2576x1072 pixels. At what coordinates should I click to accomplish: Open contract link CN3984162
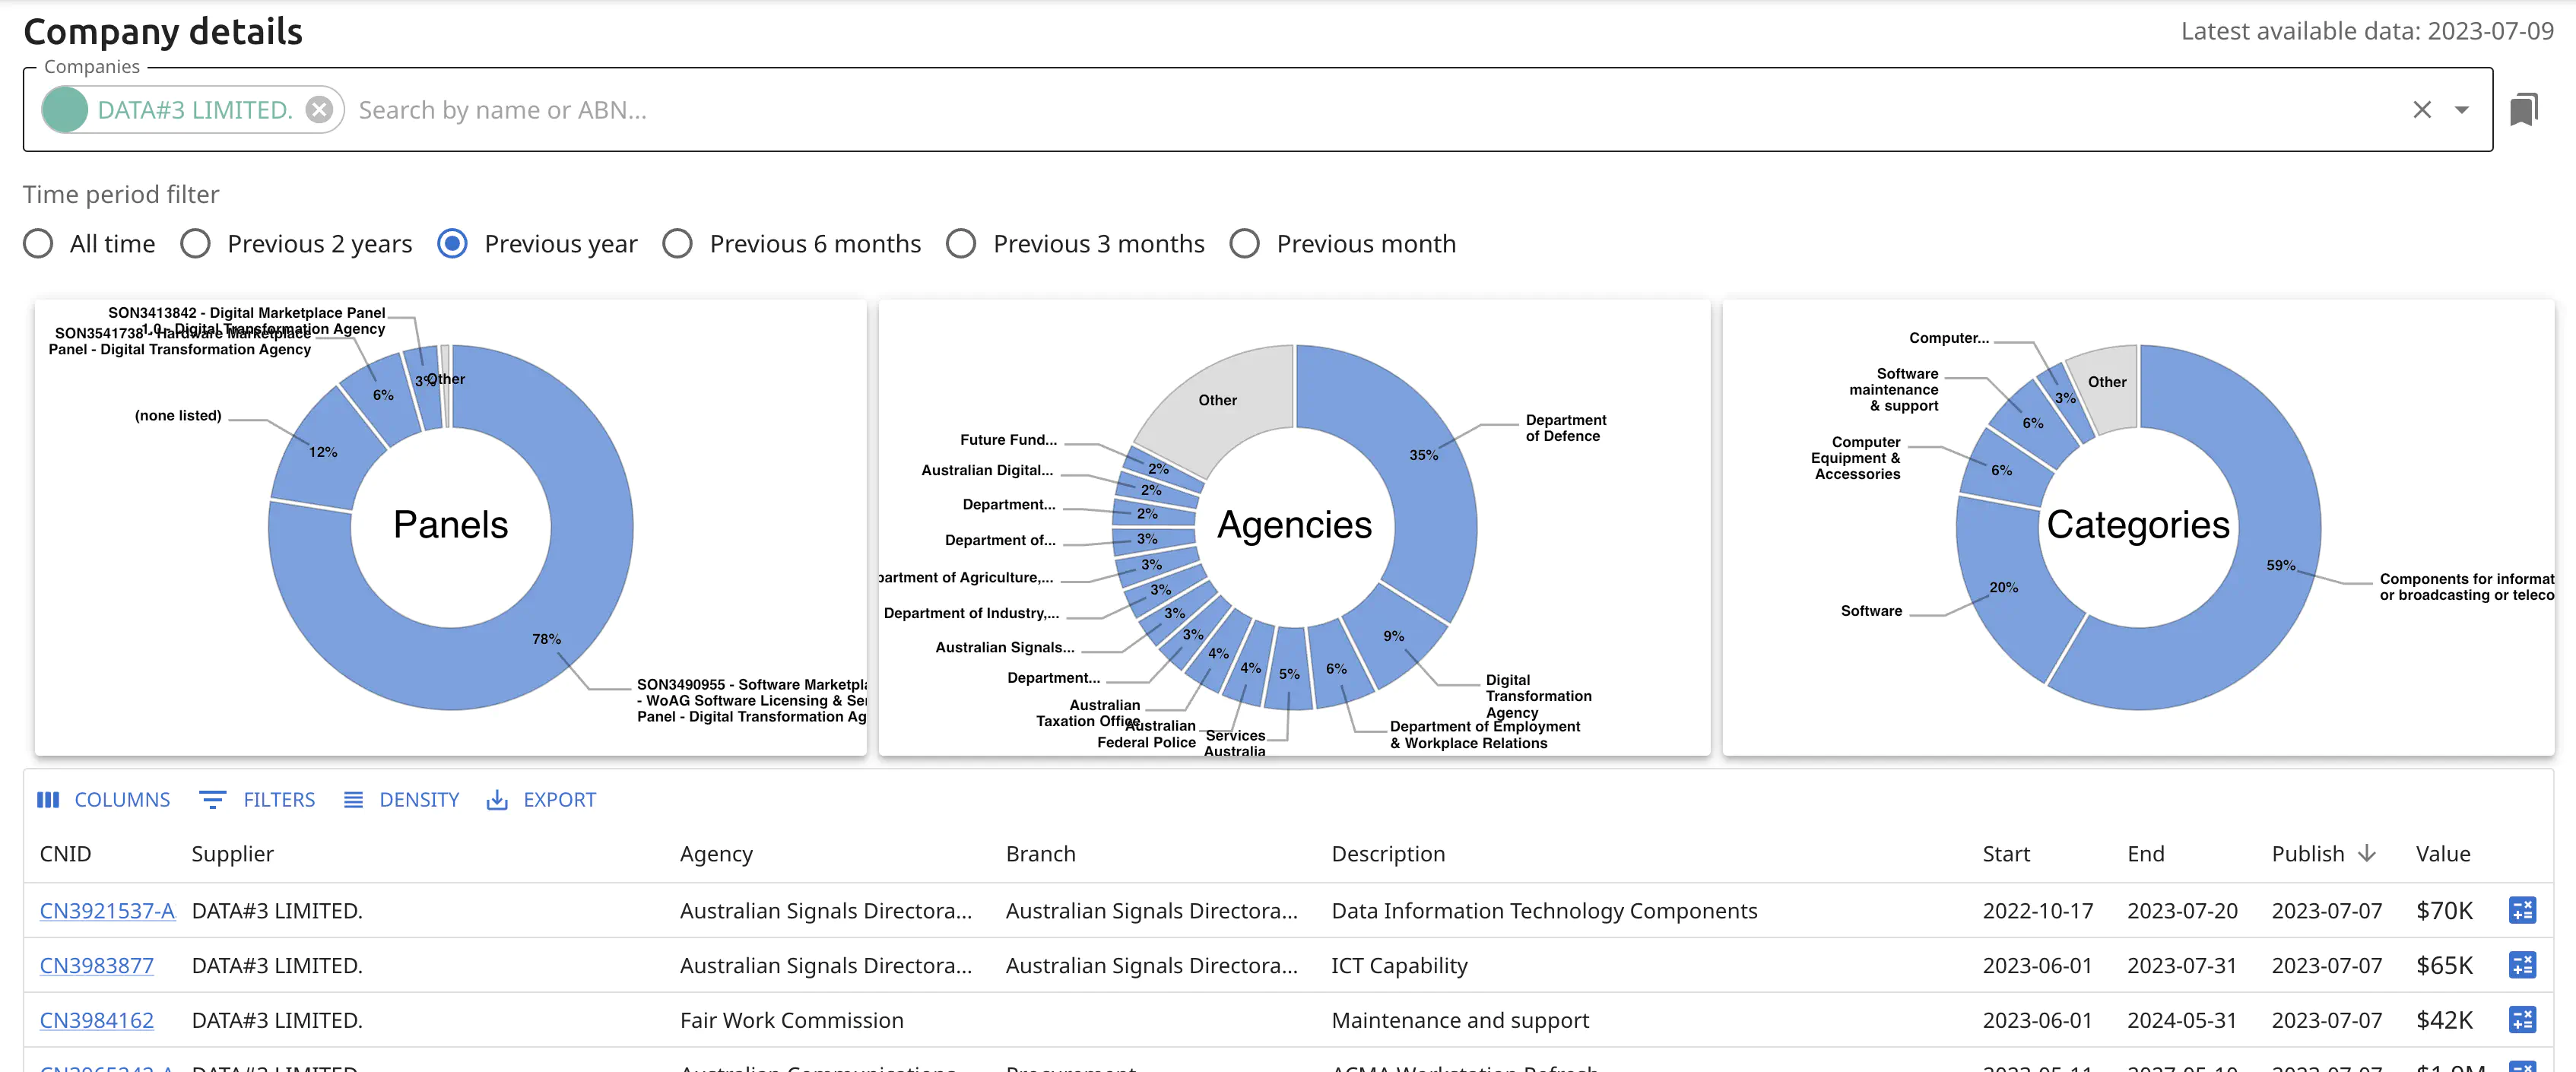[x=97, y=1020]
